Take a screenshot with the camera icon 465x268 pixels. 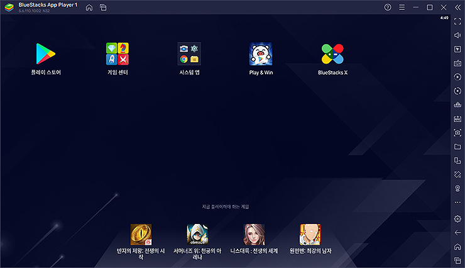click(x=457, y=133)
